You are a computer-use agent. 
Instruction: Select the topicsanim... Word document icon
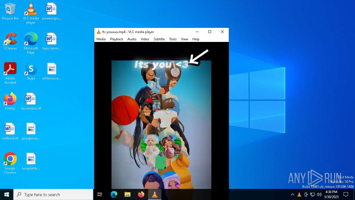(x=52, y=42)
